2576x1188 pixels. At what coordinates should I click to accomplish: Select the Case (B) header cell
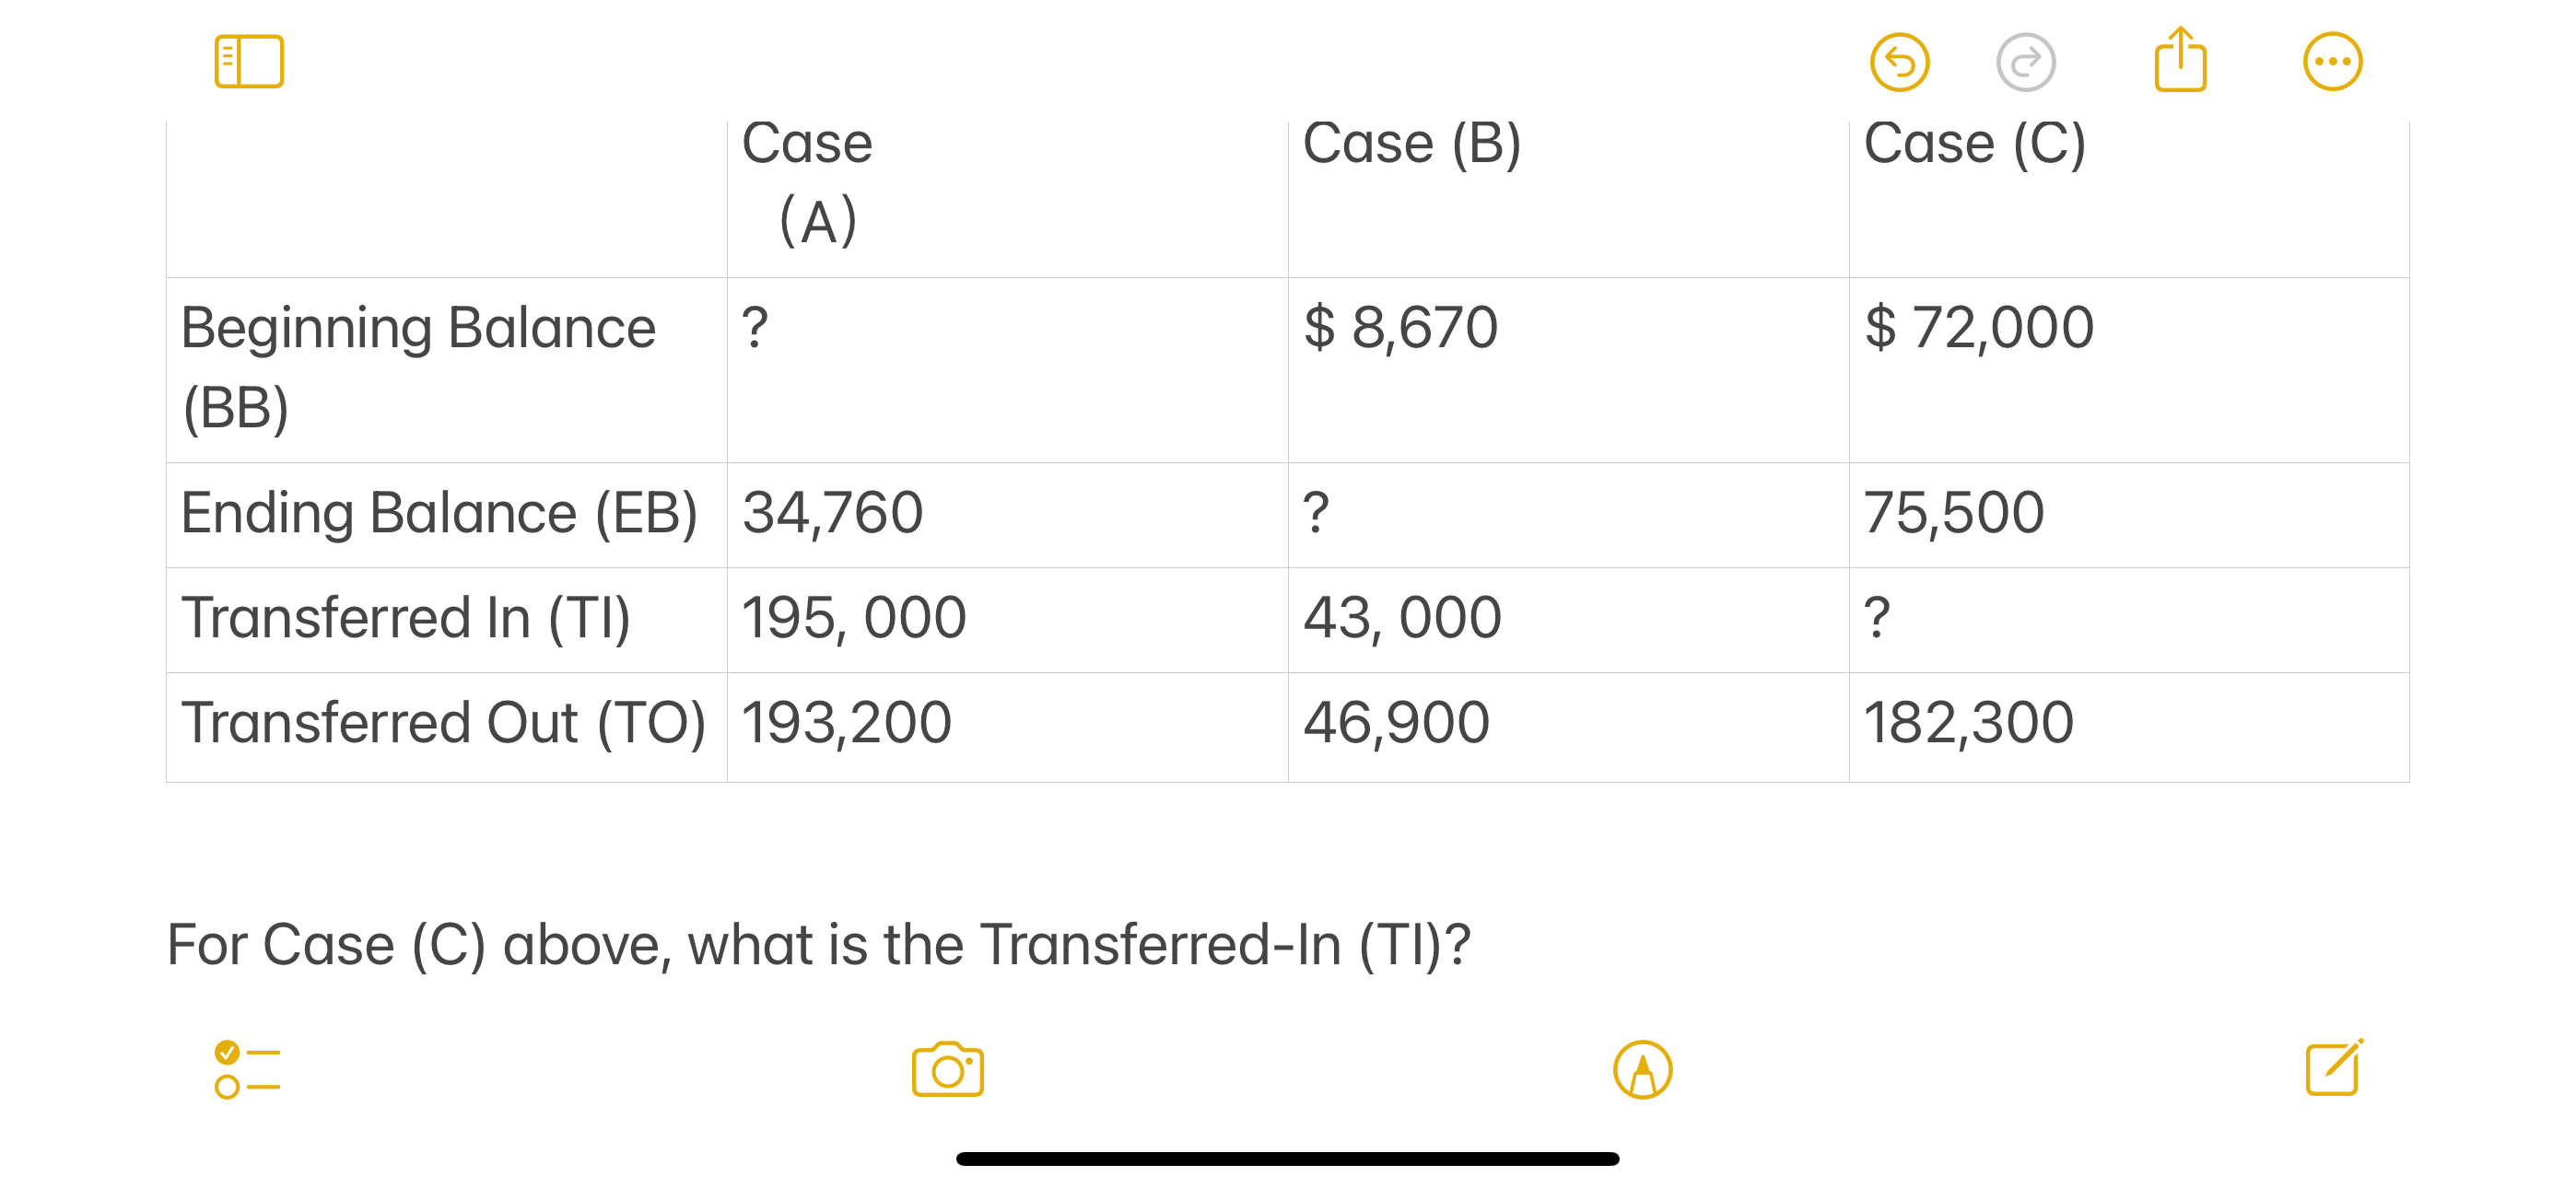tap(1409, 143)
